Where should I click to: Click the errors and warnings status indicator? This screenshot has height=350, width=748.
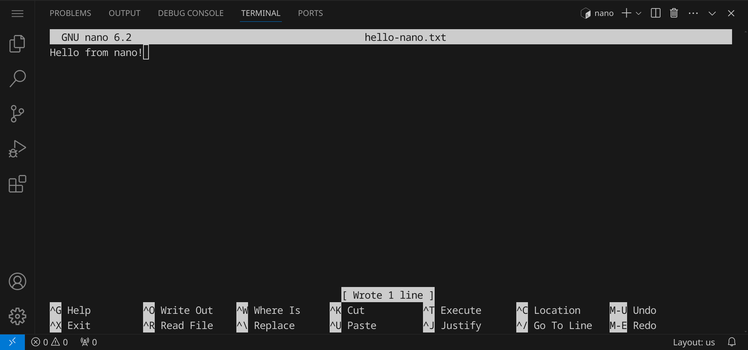coord(49,342)
